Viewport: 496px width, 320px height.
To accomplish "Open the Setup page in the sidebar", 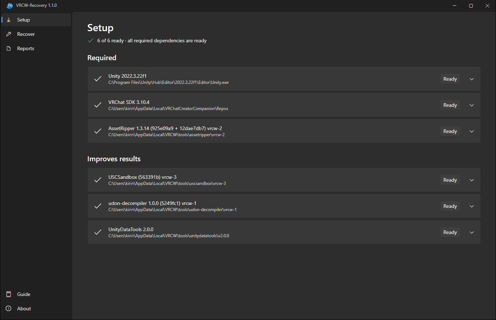I will (36, 20).
